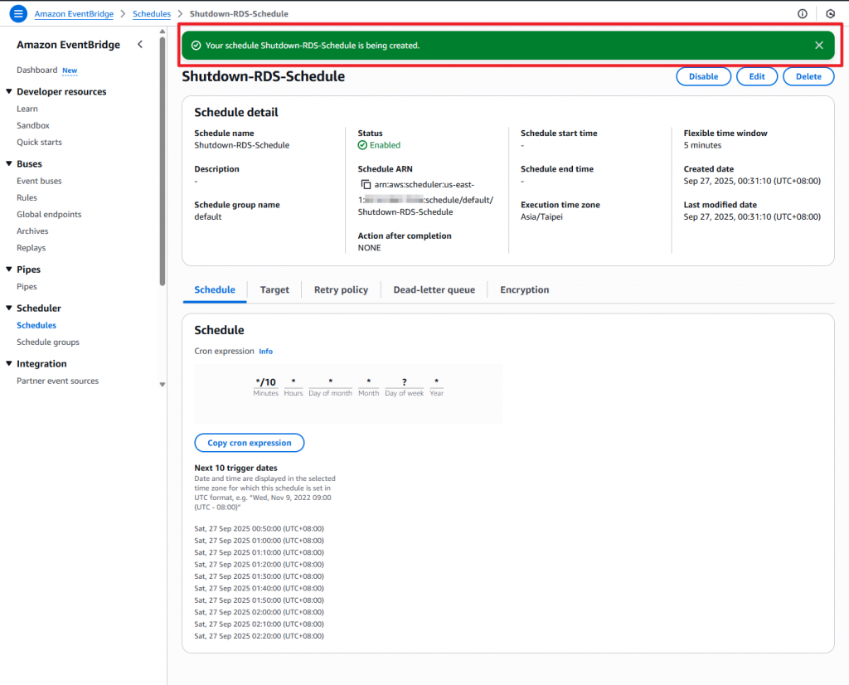Collapse the Pipes section
This screenshot has width=849, height=685.
[x=8, y=270]
